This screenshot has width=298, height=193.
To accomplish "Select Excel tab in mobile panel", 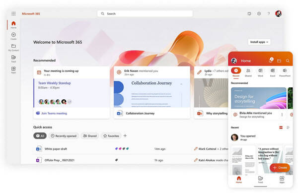I will 273,72.
